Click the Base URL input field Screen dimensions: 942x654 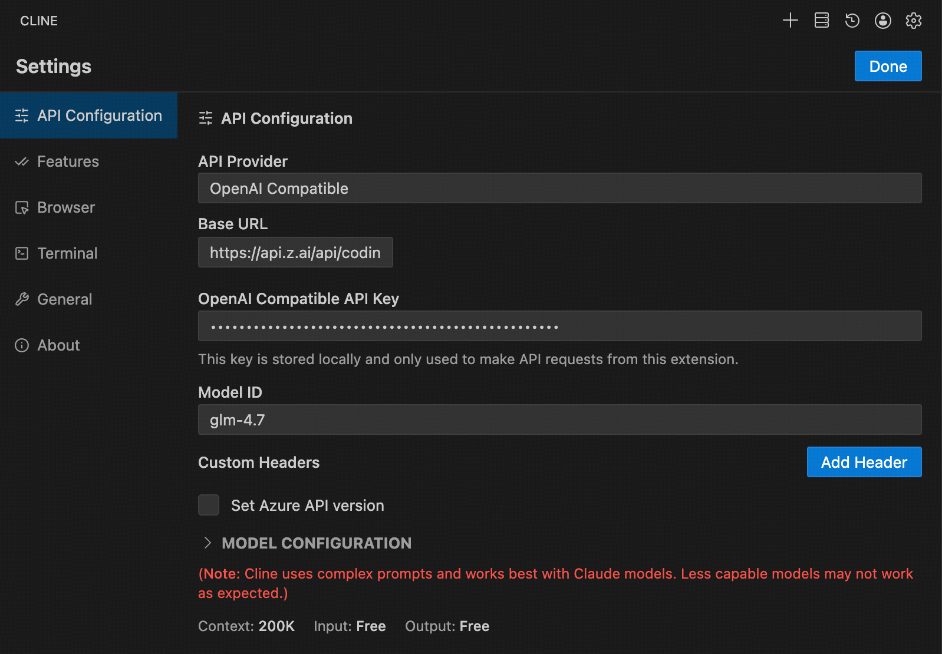[x=295, y=253]
